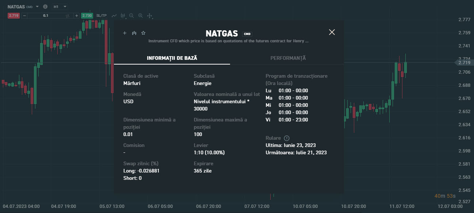The height and width of the screenshot is (213, 474).
Task: Open the chart line type icon
Action: click(x=114, y=16)
